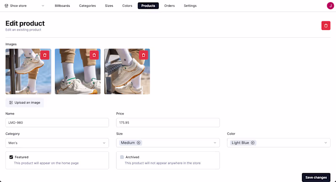
Task: Open the Settings tab
Action: [x=190, y=6]
